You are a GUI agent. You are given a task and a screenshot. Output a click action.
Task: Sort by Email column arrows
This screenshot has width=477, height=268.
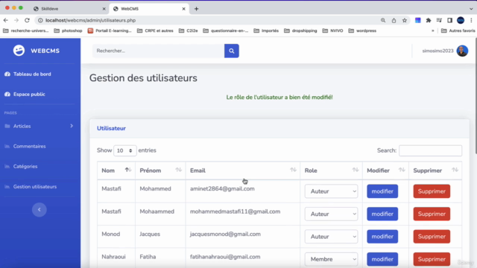[293, 170]
